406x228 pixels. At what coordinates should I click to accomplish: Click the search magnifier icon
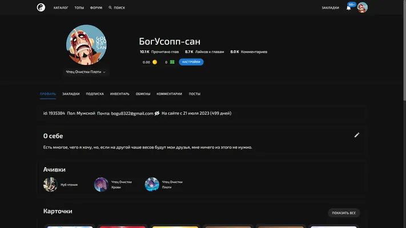click(x=110, y=7)
